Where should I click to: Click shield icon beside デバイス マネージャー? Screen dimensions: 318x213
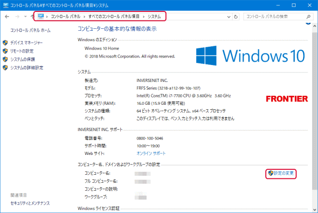[x=5, y=43]
